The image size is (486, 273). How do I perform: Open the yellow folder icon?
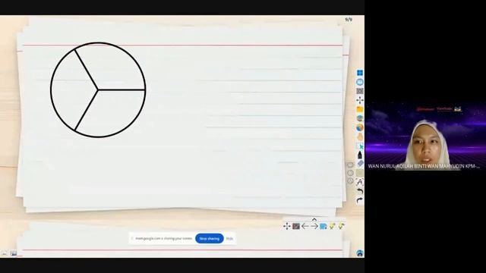359,109
